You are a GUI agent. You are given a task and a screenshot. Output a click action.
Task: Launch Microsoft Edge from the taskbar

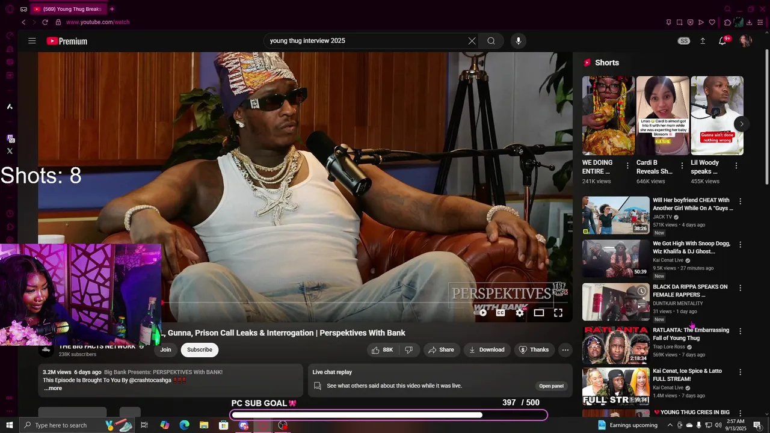(184, 425)
